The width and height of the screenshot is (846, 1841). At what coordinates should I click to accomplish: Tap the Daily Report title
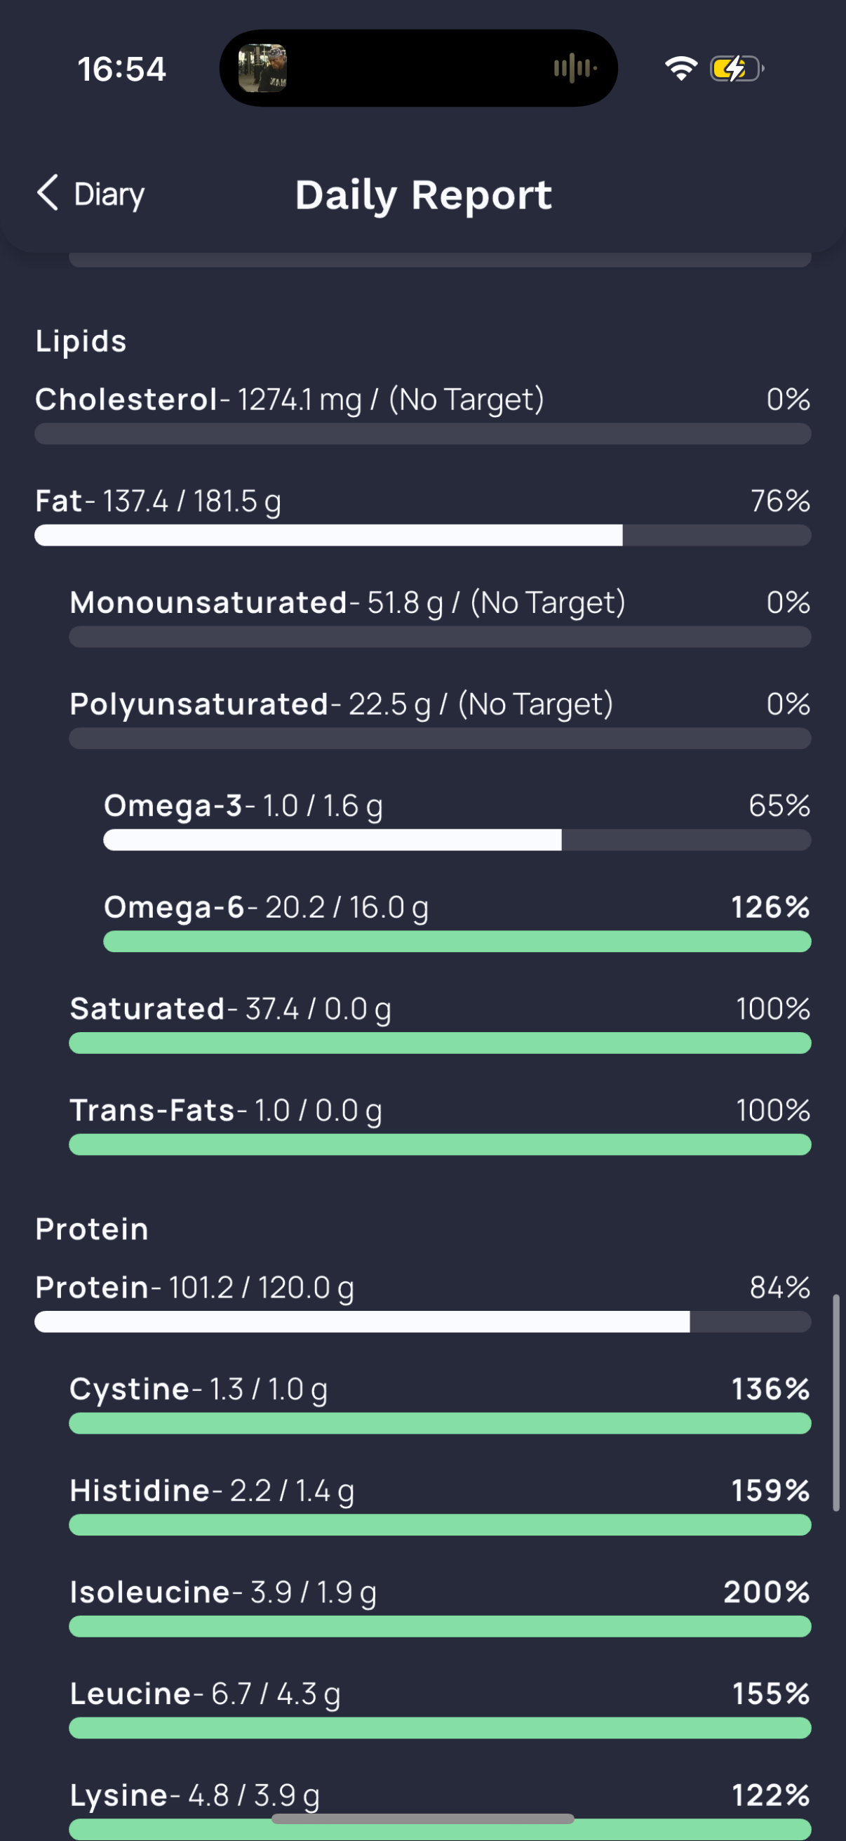point(424,195)
